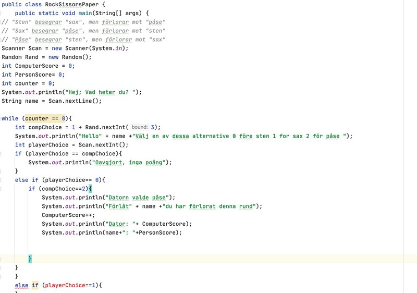The width and height of the screenshot is (417, 293).
Task: Click the highlighted "counter == 0" condition
Action: pyautogui.click(x=45, y=118)
